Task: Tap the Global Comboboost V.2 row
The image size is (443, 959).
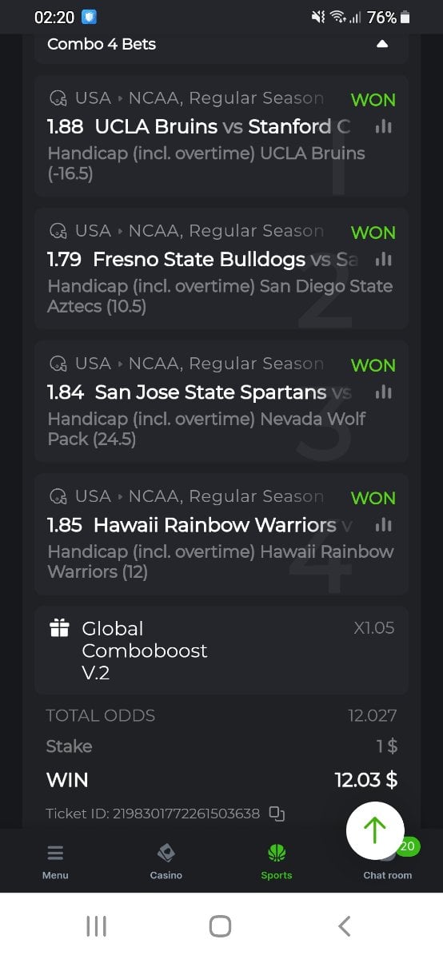Action: (x=221, y=651)
